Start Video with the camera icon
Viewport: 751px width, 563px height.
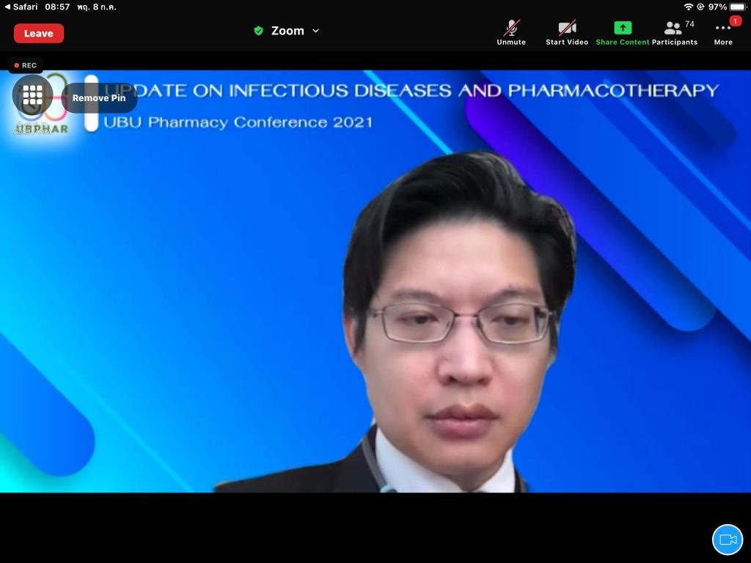[x=567, y=32]
